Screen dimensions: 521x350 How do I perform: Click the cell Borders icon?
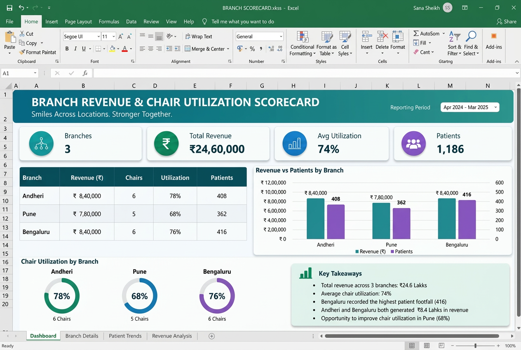click(x=98, y=49)
